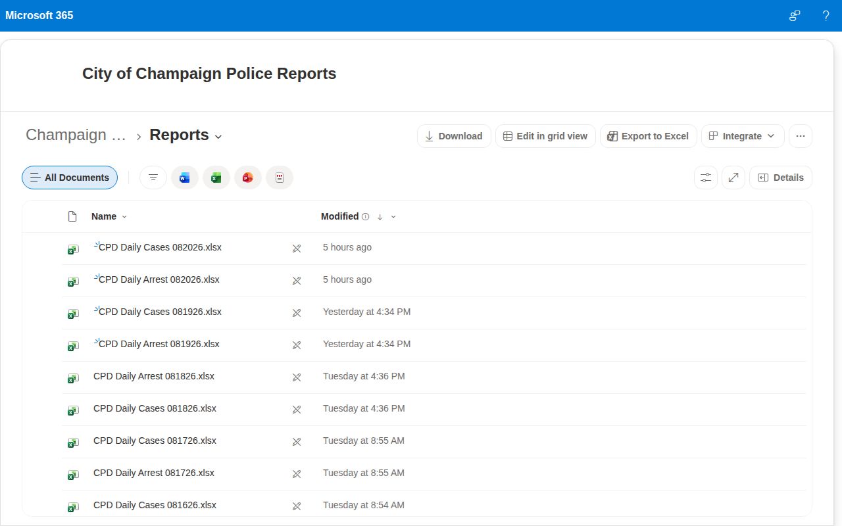Click share icon for CPD Daily Cases 082026.xlsx
The width and height of the screenshot is (842, 526).
click(x=297, y=249)
